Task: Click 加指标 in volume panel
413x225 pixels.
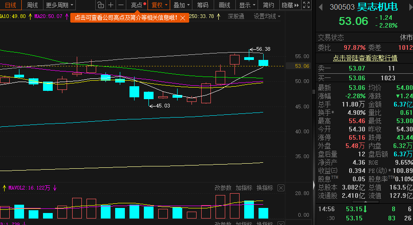Action: click(244, 188)
